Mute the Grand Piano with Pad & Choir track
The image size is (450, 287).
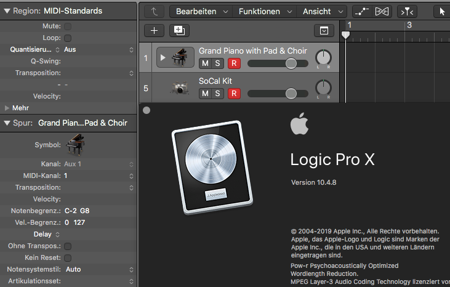click(x=205, y=63)
